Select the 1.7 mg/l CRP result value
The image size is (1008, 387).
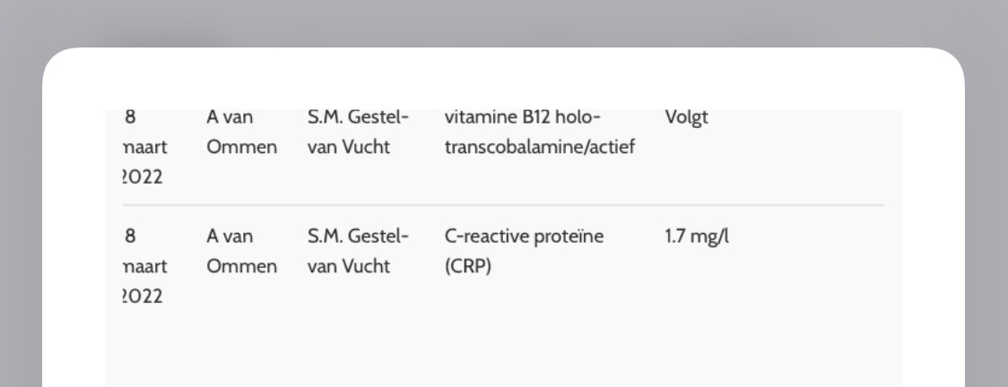point(697,236)
